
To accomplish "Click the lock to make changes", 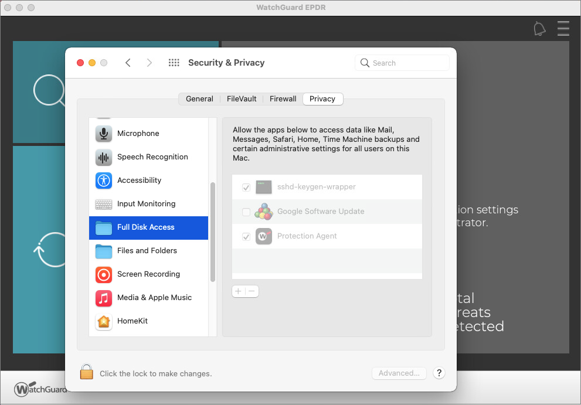I will pyautogui.click(x=86, y=372).
